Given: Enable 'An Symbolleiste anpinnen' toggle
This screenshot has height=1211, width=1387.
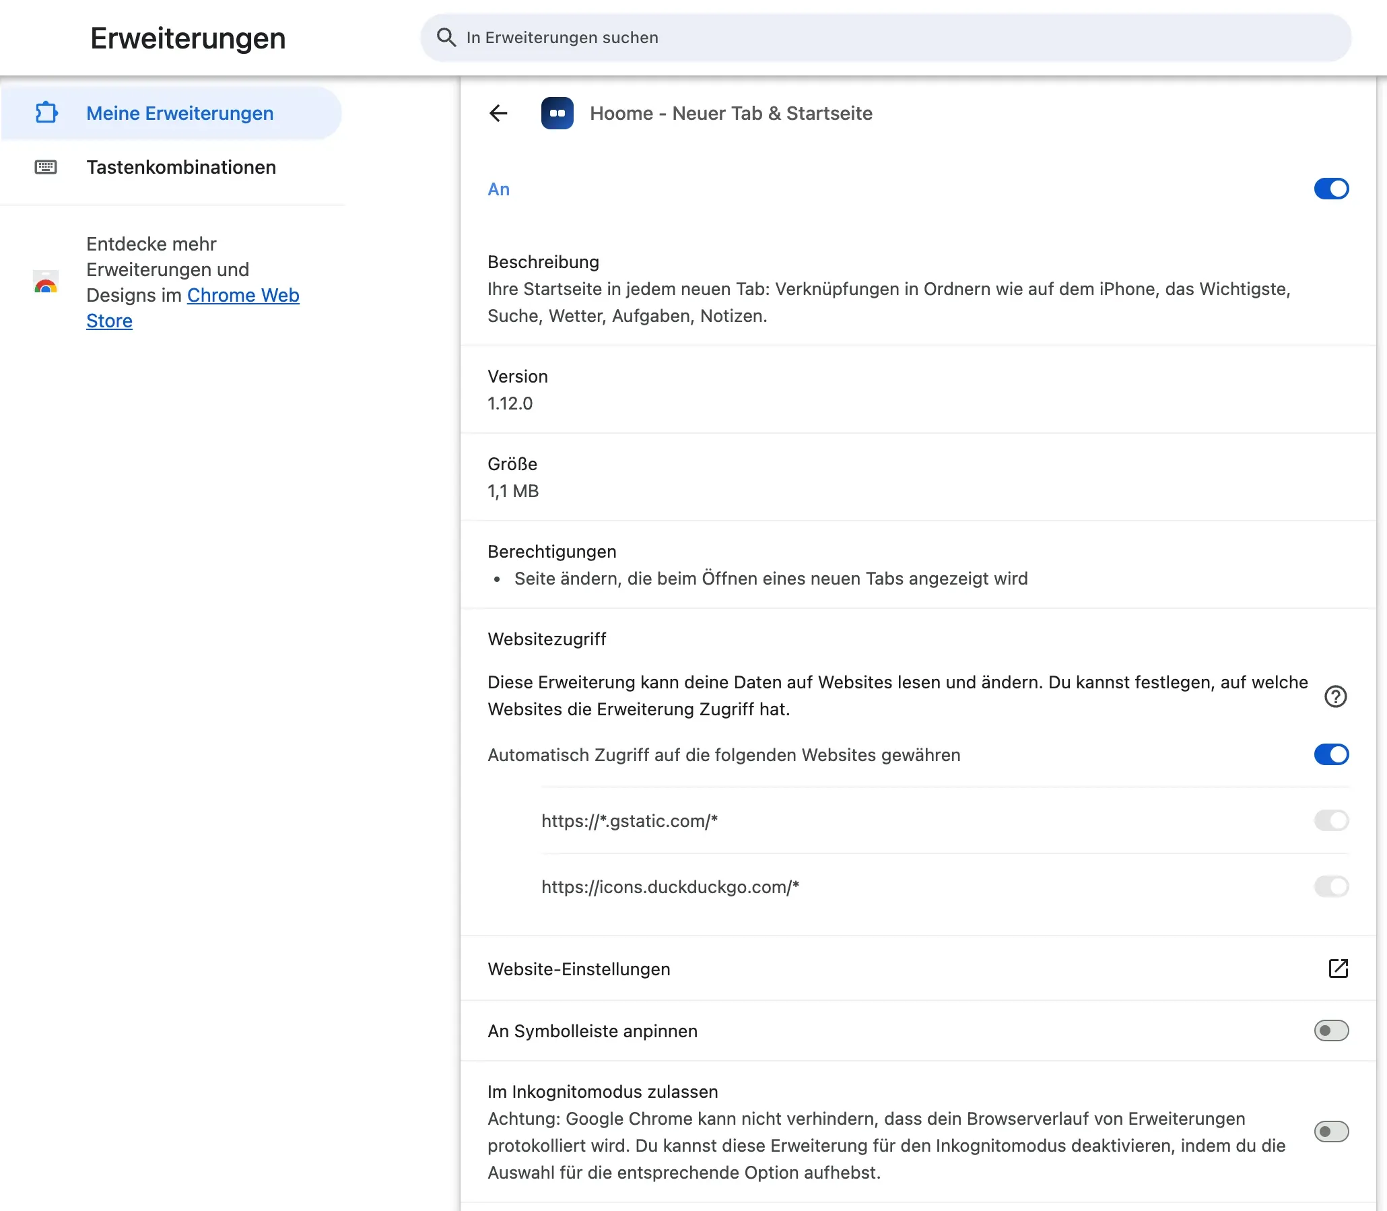Looking at the screenshot, I should (x=1331, y=1030).
